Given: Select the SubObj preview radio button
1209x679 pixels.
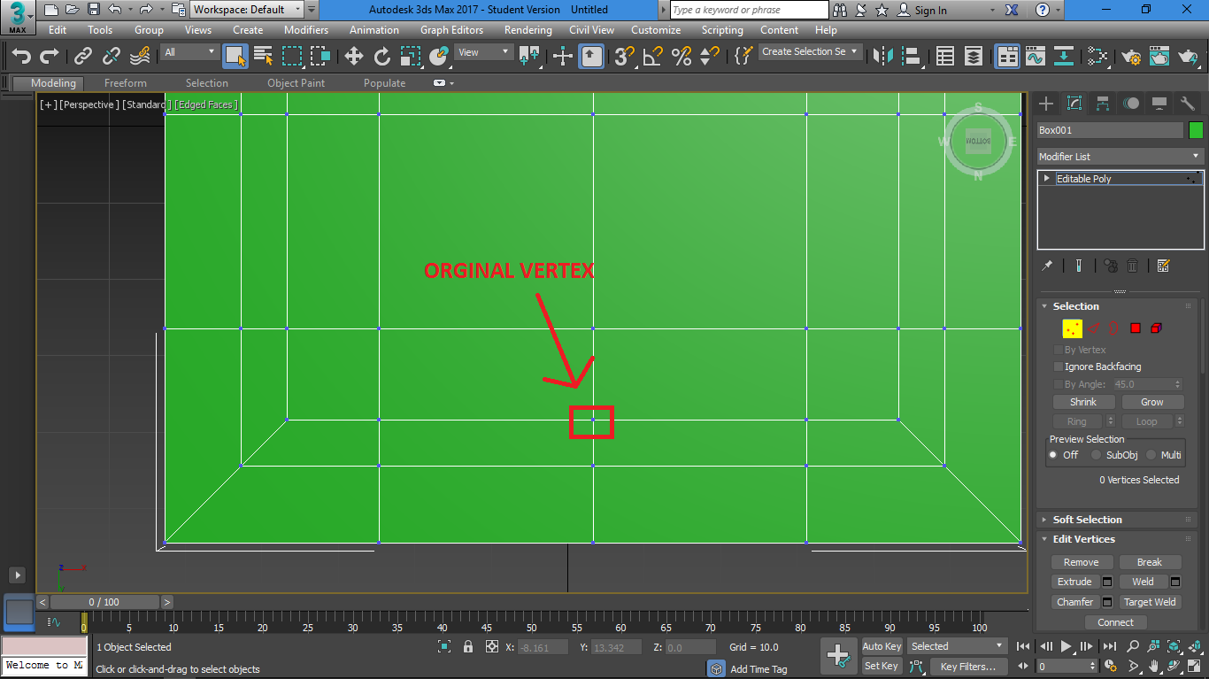Looking at the screenshot, I should coord(1096,454).
